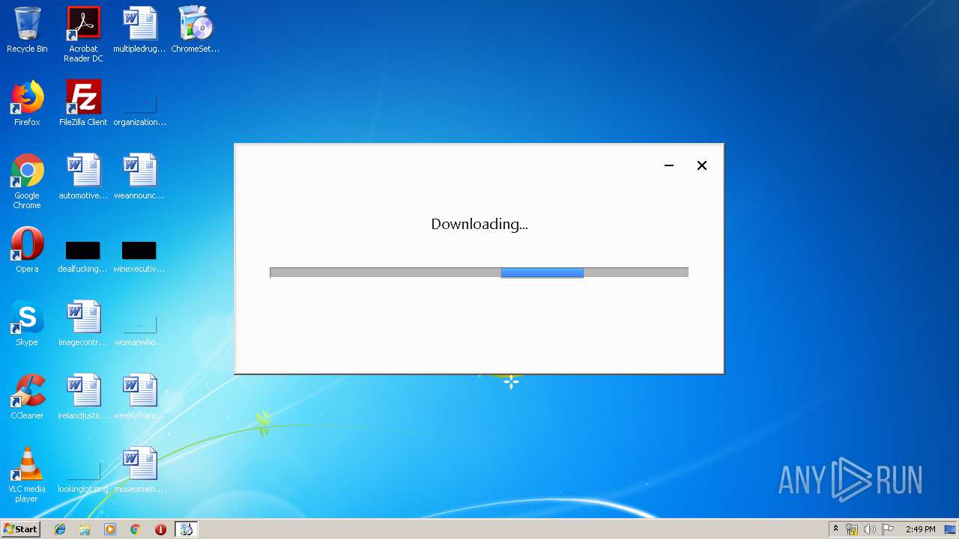Viewport: 959px width, 539px height.
Task: Open Windows Explorer from the taskbar
Action: 85,529
